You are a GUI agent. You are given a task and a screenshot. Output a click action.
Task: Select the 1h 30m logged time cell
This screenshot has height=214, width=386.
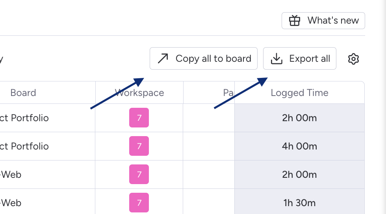[x=299, y=203]
